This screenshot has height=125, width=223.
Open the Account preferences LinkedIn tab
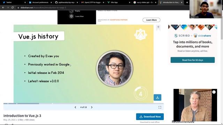coord(40,2)
